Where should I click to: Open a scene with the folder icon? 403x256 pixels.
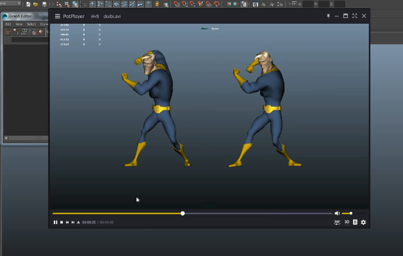[36, 4]
